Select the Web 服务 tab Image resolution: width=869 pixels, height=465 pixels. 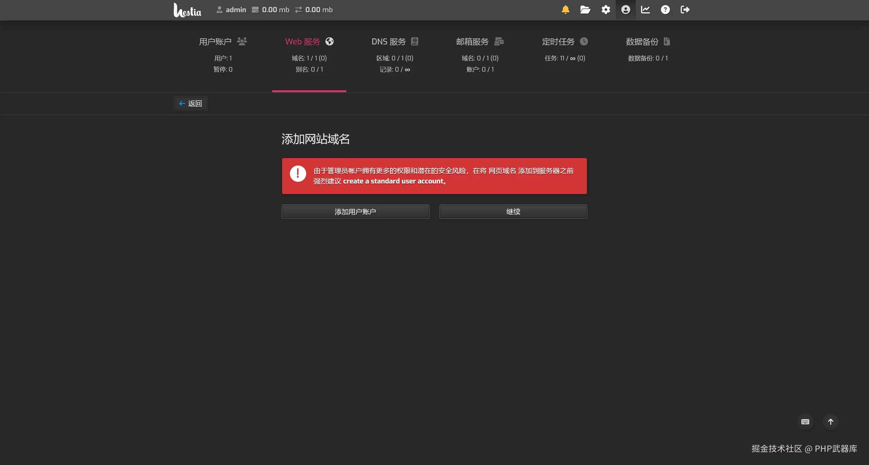309,42
